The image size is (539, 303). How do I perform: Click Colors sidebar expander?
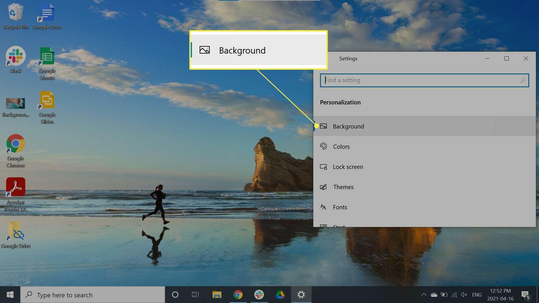(341, 146)
